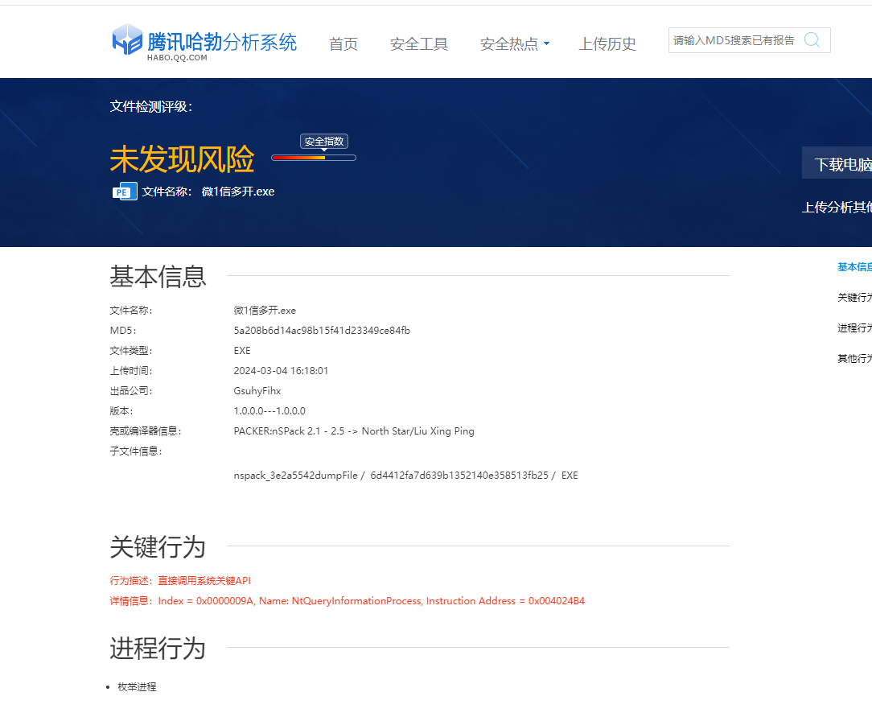Screen dimensions: 872x725
Task: Click the search magnifier icon
Action: click(812, 40)
